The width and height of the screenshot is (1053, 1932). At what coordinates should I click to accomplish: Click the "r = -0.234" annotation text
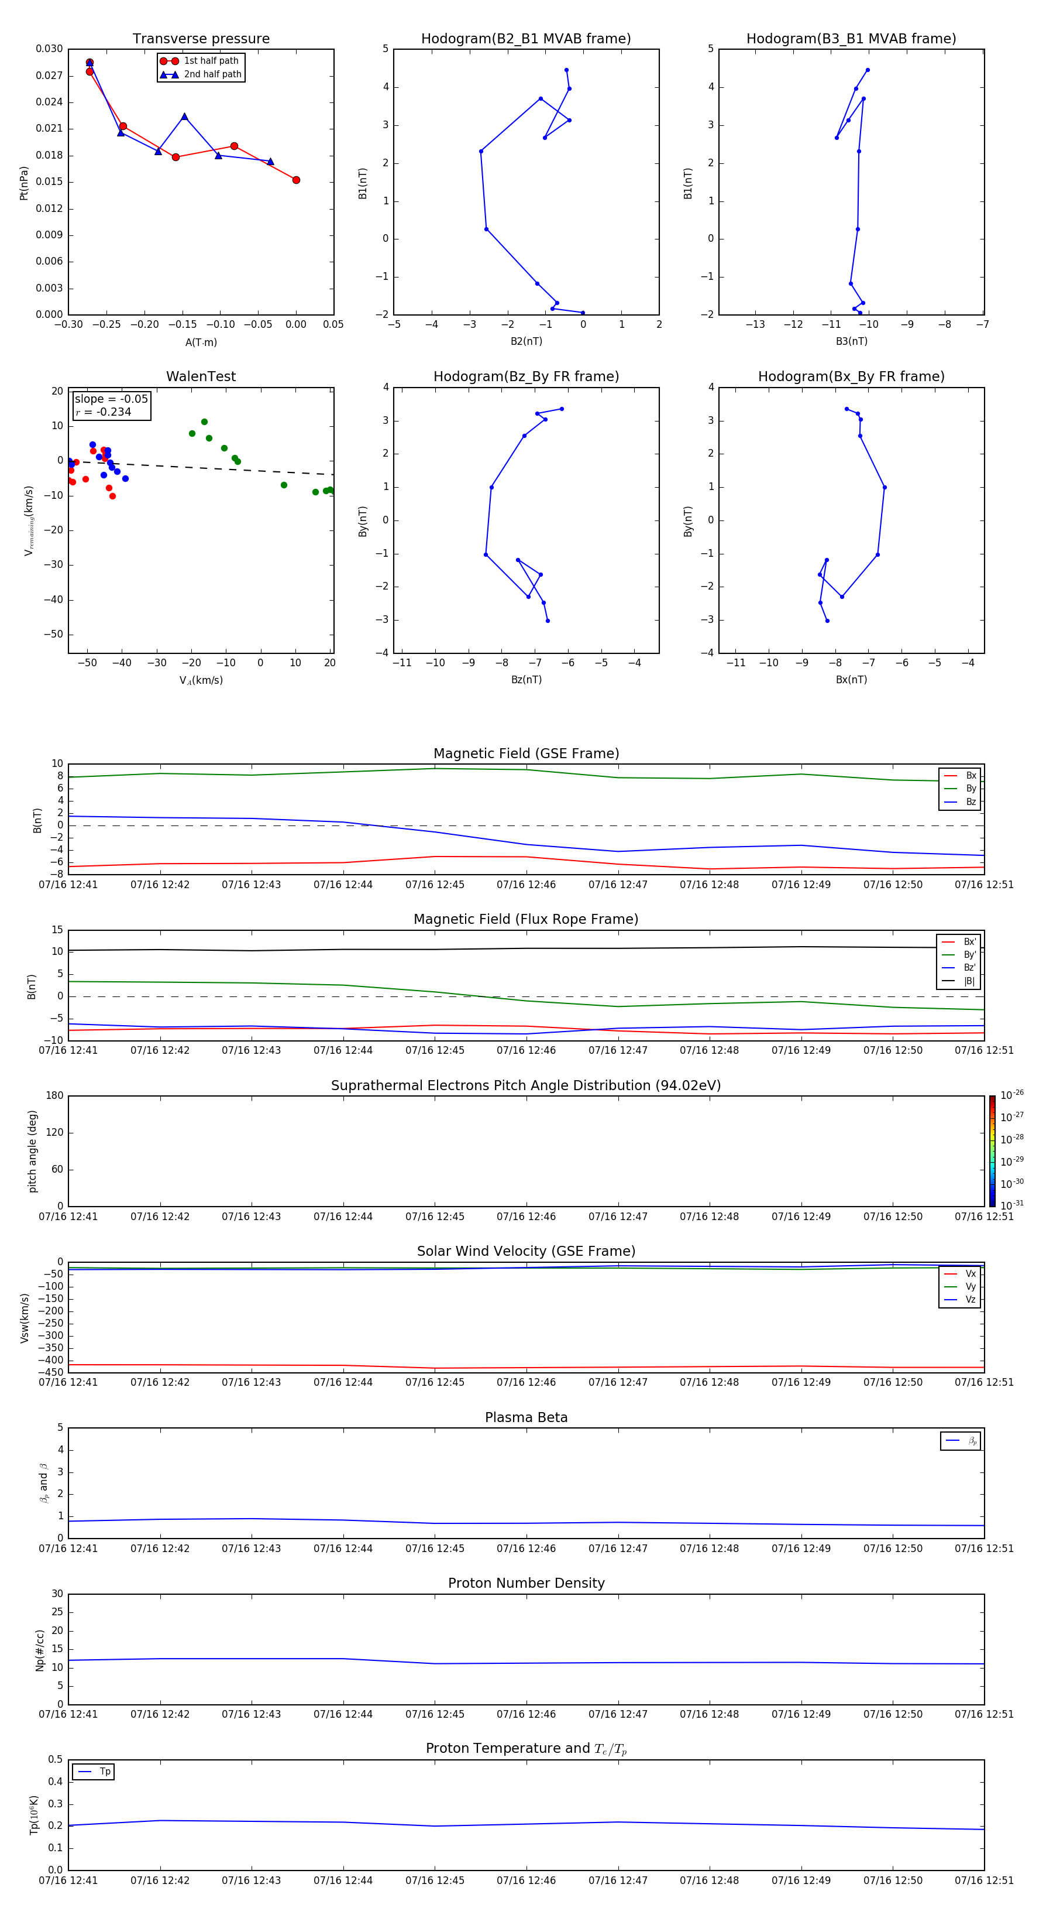(104, 412)
